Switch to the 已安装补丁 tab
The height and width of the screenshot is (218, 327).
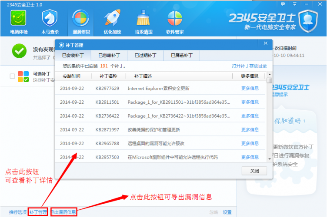click(x=73, y=56)
